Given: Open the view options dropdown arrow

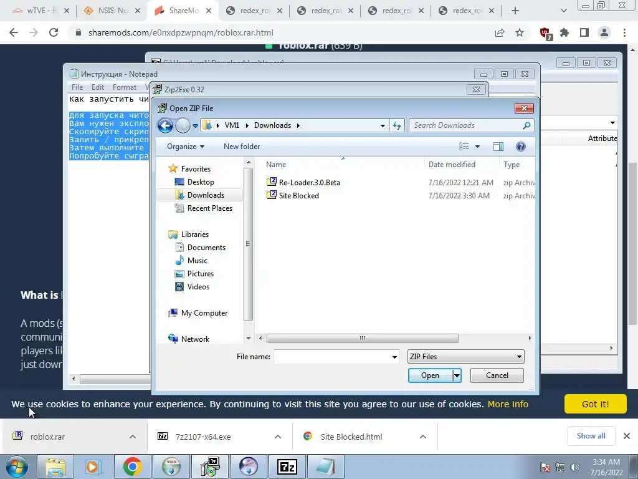Looking at the screenshot, I should pos(478,147).
